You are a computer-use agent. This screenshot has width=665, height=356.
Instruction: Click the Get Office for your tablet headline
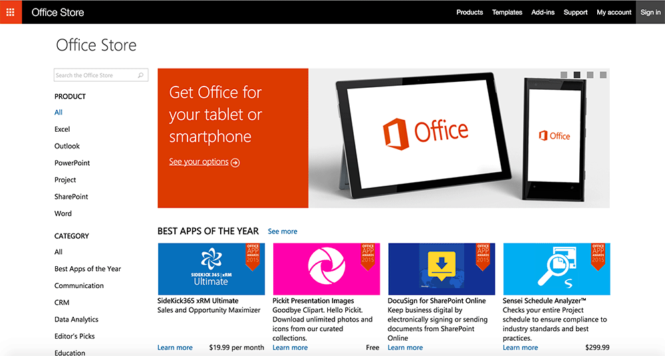pyautogui.click(x=215, y=114)
